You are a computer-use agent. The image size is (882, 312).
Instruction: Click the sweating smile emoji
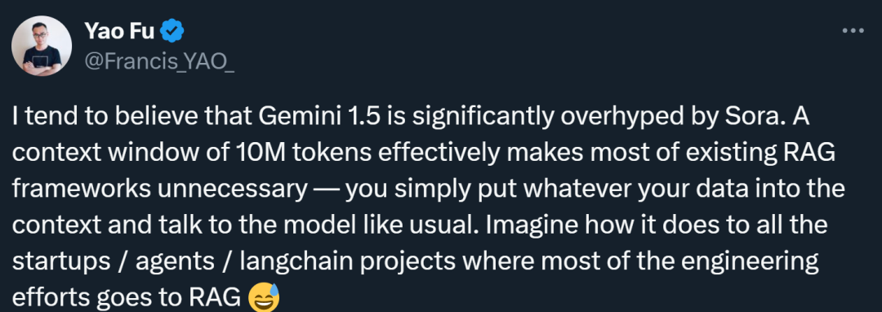[264, 297]
